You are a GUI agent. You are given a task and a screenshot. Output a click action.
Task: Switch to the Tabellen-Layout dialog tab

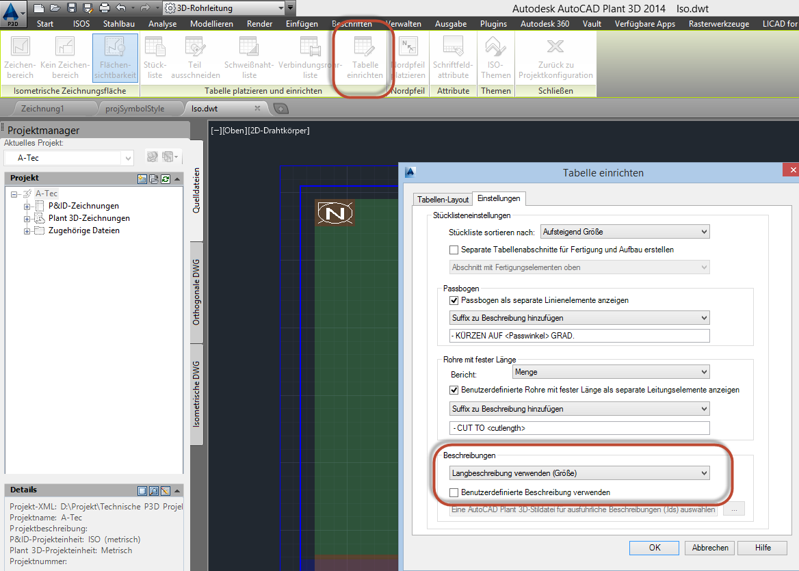(443, 199)
